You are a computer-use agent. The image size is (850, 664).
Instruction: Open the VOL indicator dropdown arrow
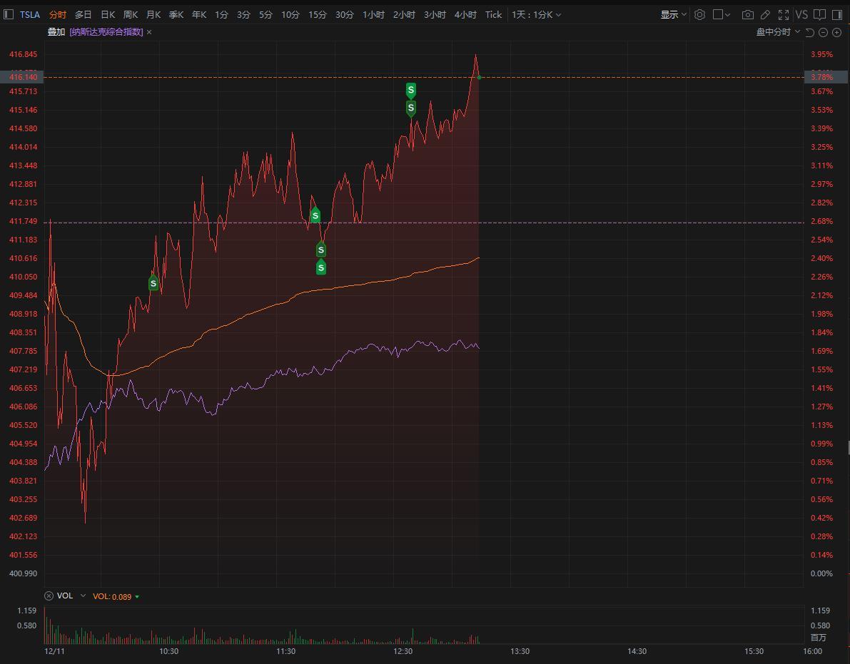83,596
